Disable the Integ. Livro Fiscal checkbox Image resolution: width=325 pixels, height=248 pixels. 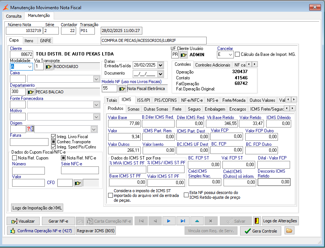[54, 136]
